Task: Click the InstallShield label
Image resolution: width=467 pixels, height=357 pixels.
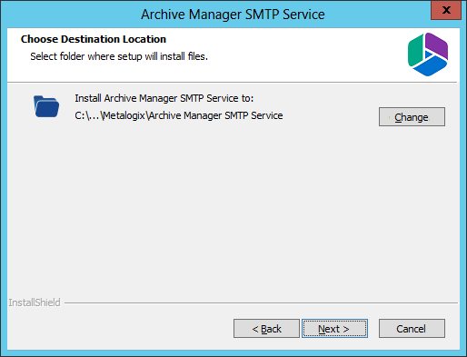Action: (x=35, y=302)
